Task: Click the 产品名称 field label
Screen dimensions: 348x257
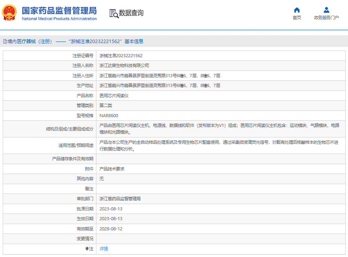Action: [x=85, y=96]
